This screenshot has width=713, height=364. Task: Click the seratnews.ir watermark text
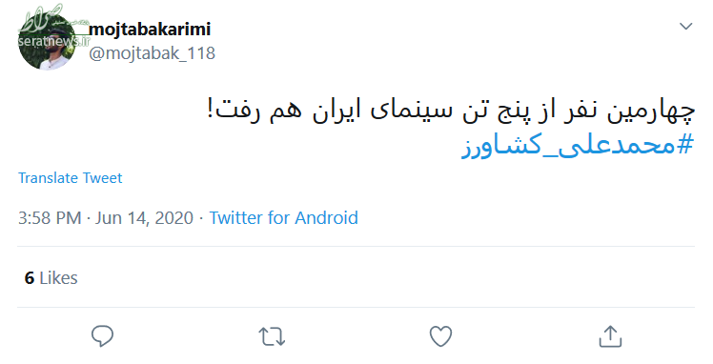(x=54, y=41)
